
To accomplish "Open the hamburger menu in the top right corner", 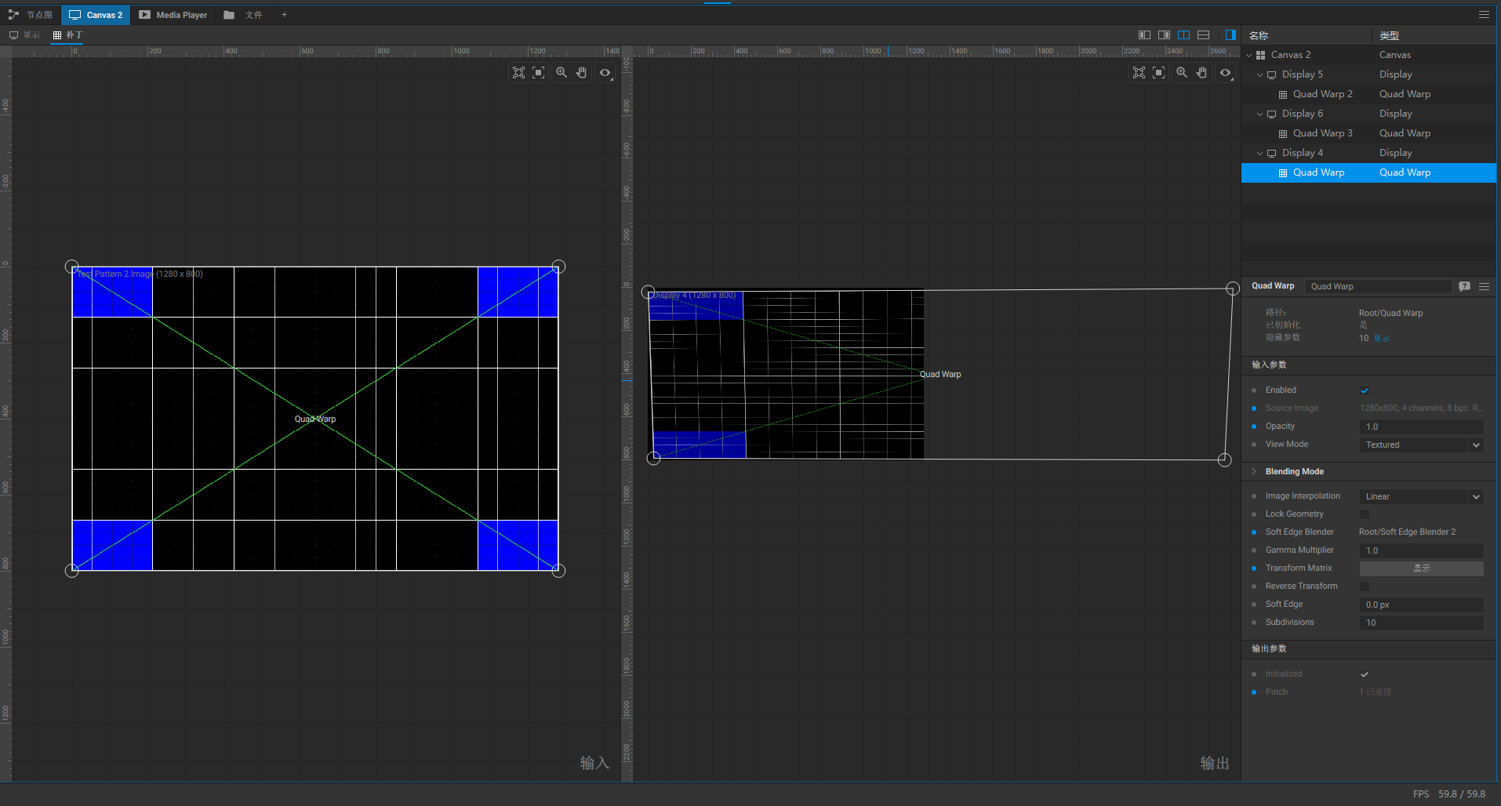I will click(1484, 14).
